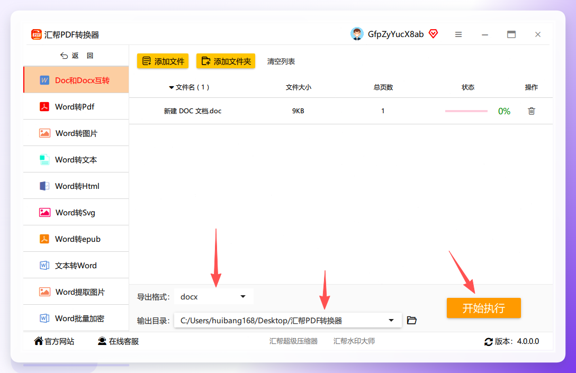Open the 输出目录 path dropdown
Image resolution: width=576 pixels, height=373 pixels.
pos(287,320)
